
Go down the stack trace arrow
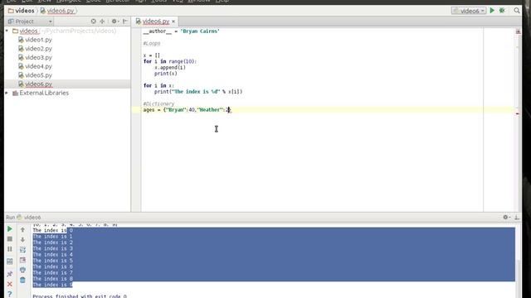click(x=22, y=239)
